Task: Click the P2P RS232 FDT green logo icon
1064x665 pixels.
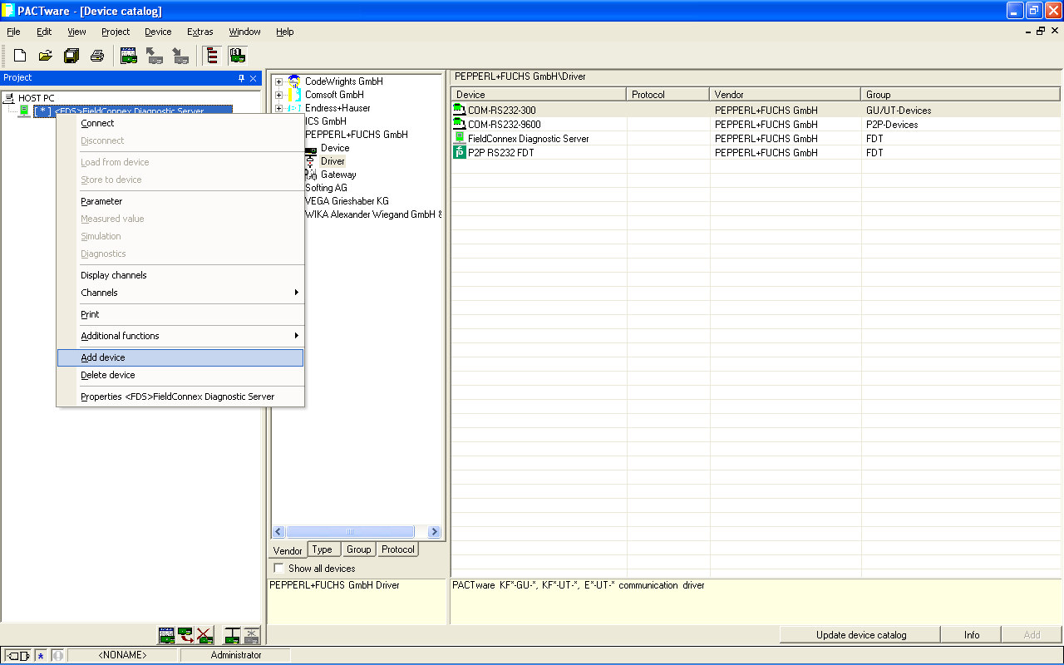Action: (x=459, y=152)
